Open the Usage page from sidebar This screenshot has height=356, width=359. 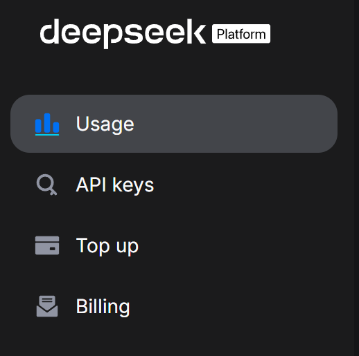point(174,124)
